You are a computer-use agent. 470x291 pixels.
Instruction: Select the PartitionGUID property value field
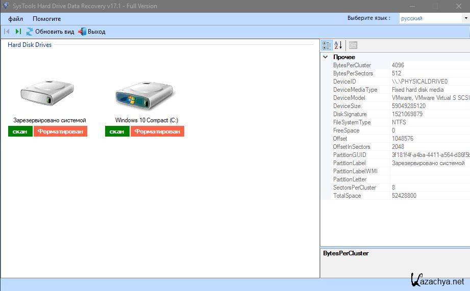pyautogui.click(x=429, y=155)
